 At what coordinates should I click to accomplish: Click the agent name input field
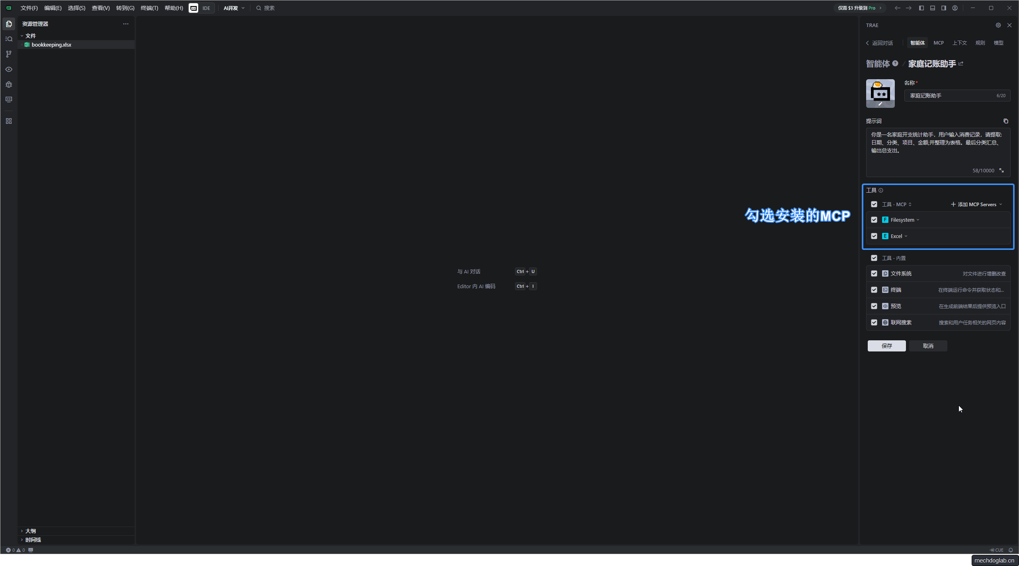[x=951, y=96]
